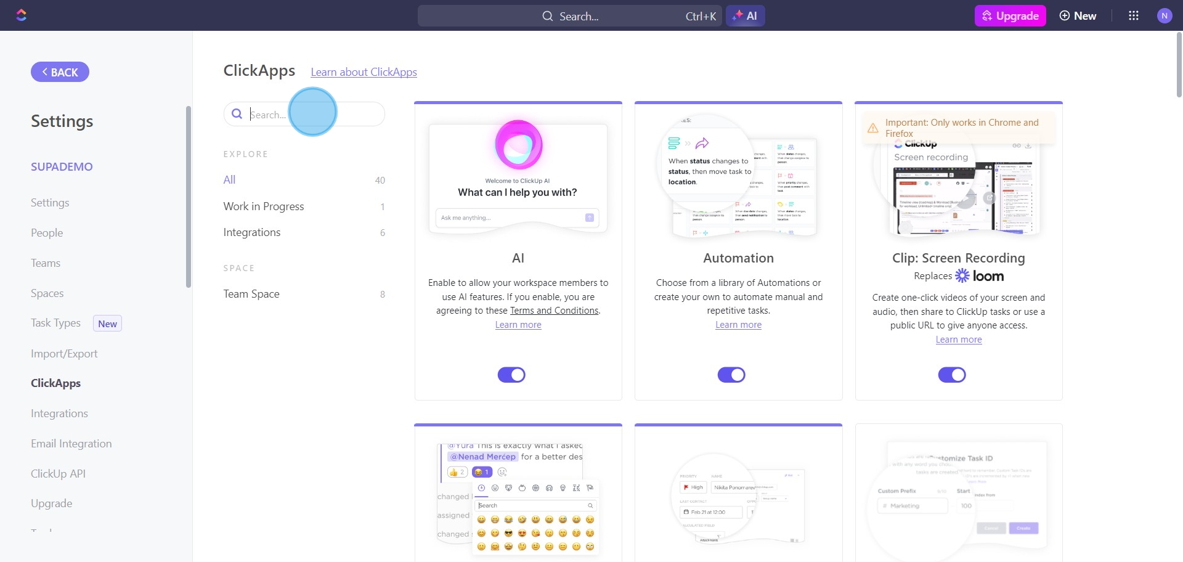Click the settings sidebar scrollbar

[189, 197]
